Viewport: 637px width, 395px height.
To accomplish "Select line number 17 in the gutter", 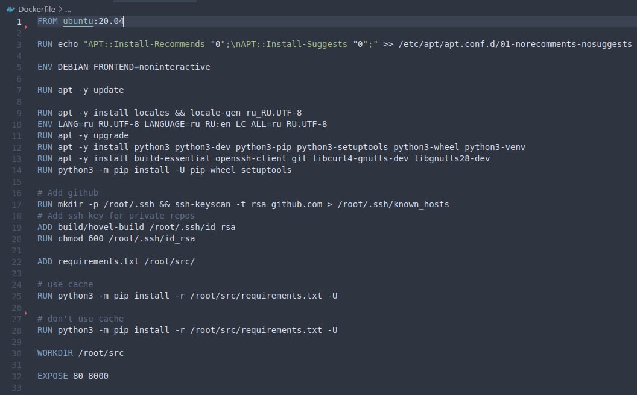I will (17, 205).
